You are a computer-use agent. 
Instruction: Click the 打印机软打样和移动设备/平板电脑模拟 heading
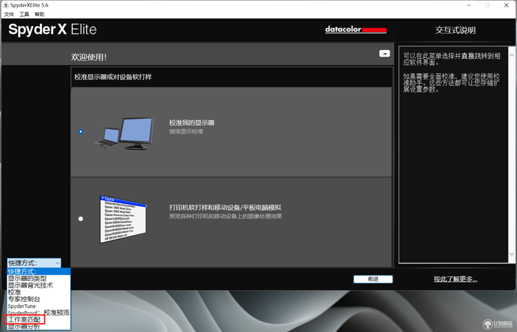pos(225,208)
